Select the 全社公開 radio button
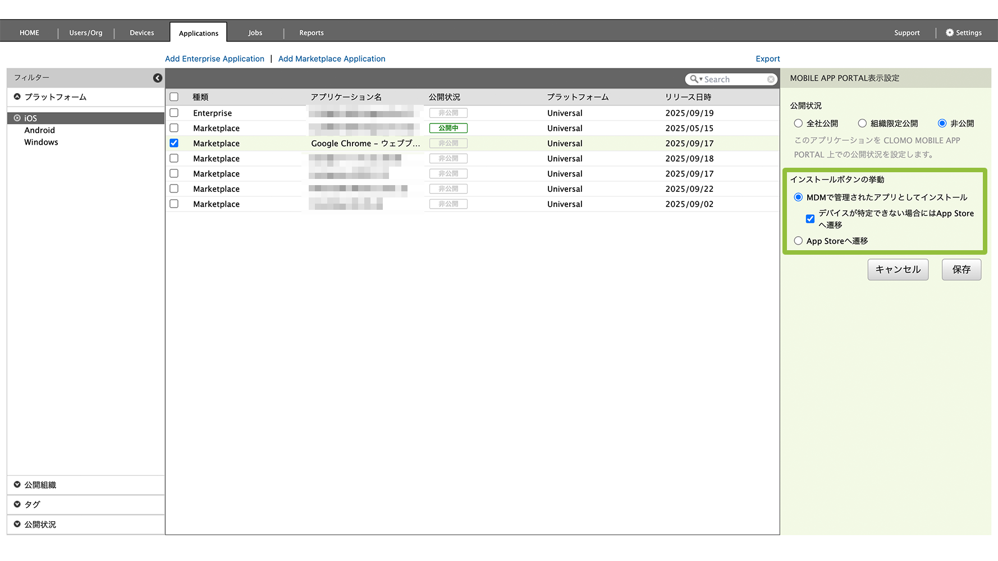Screen dimensions: 998x561 [798, 123]
